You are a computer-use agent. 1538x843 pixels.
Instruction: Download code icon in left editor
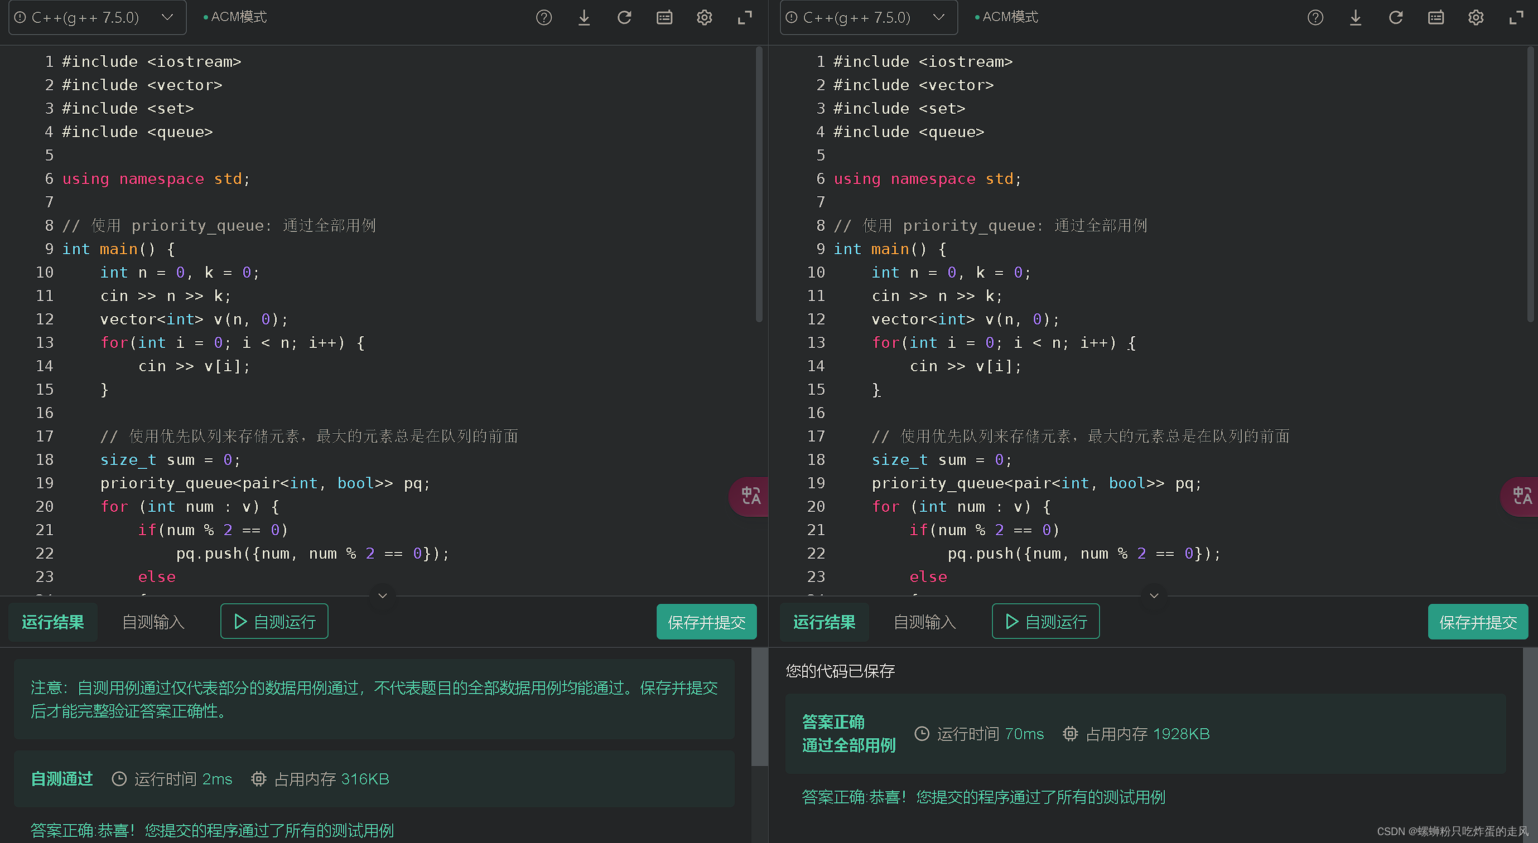point(584,17)
